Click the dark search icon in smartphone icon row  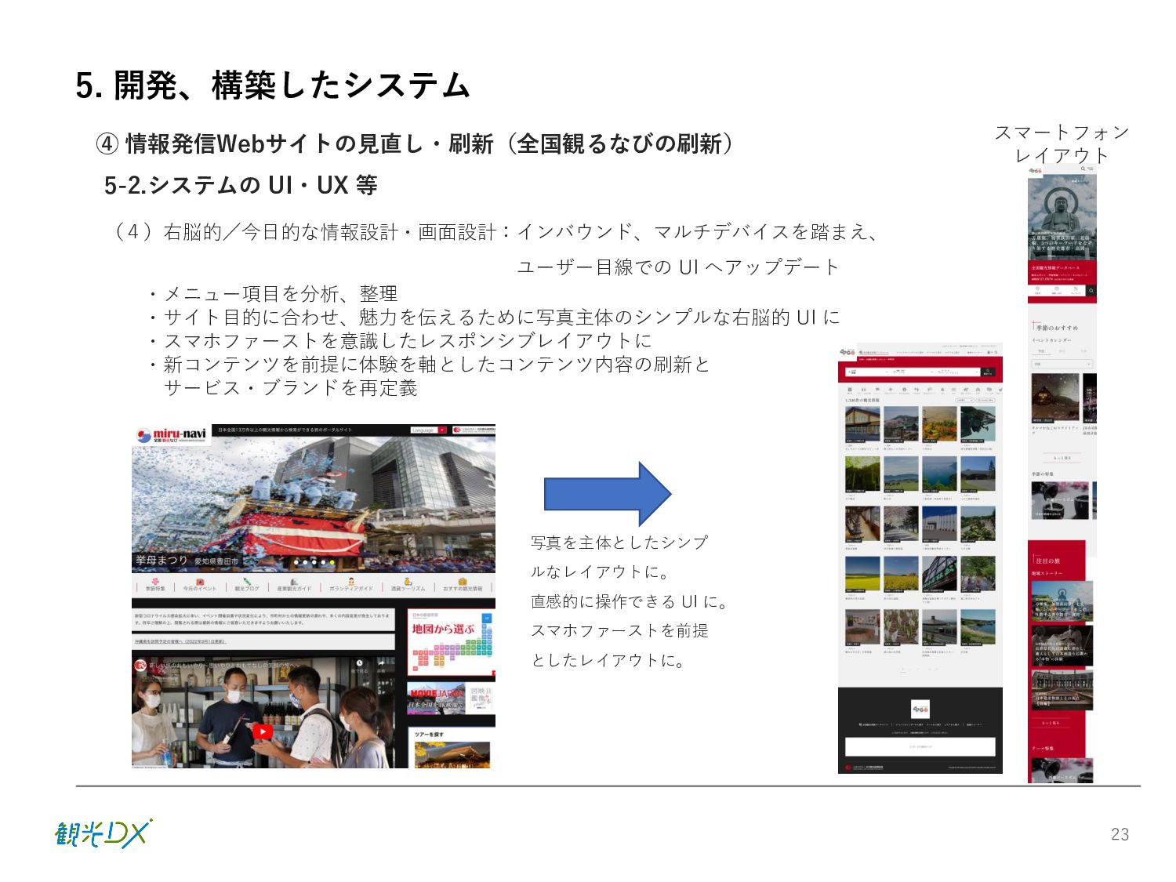(x=1091, y=291)
